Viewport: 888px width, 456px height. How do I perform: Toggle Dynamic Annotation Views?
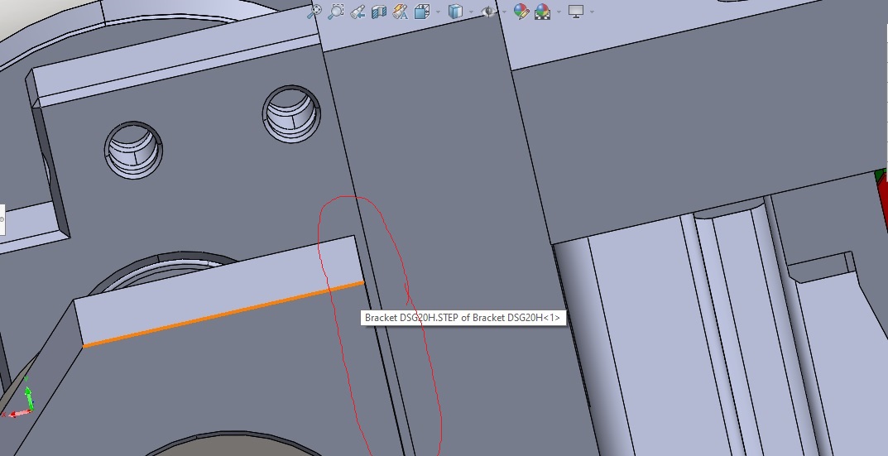[401, 12]
